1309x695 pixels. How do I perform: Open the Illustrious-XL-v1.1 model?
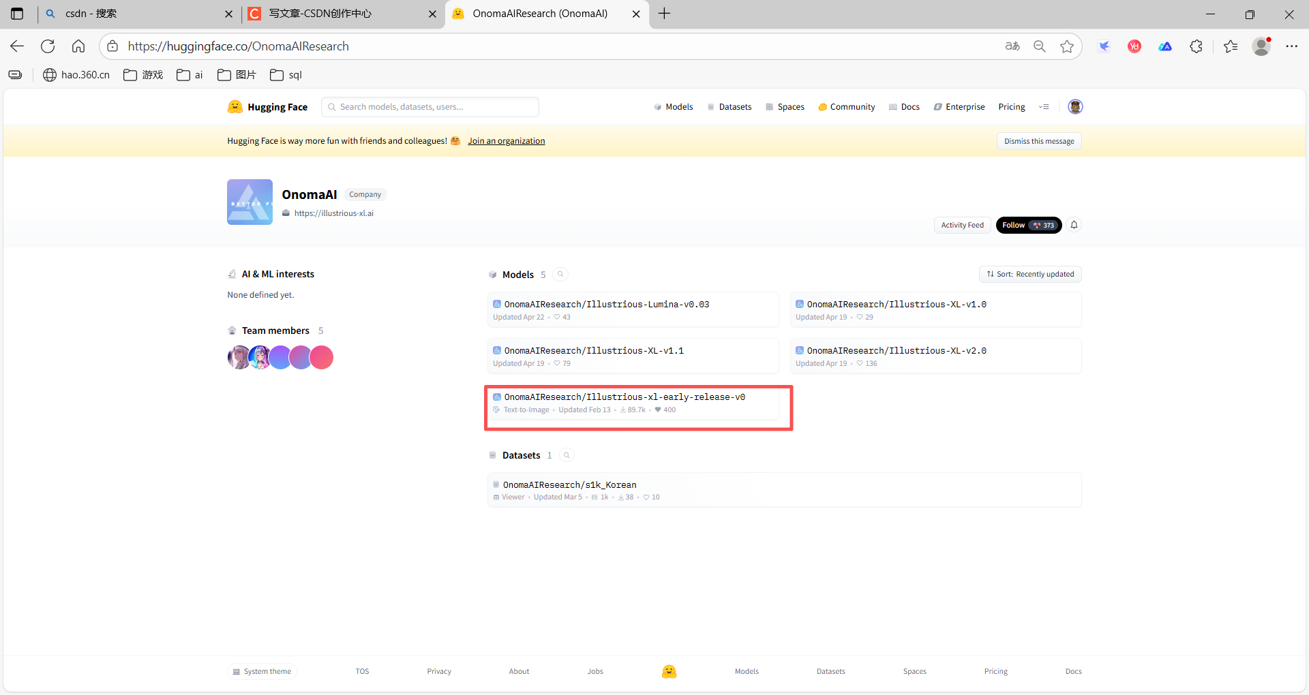click(x=633, y=356)
